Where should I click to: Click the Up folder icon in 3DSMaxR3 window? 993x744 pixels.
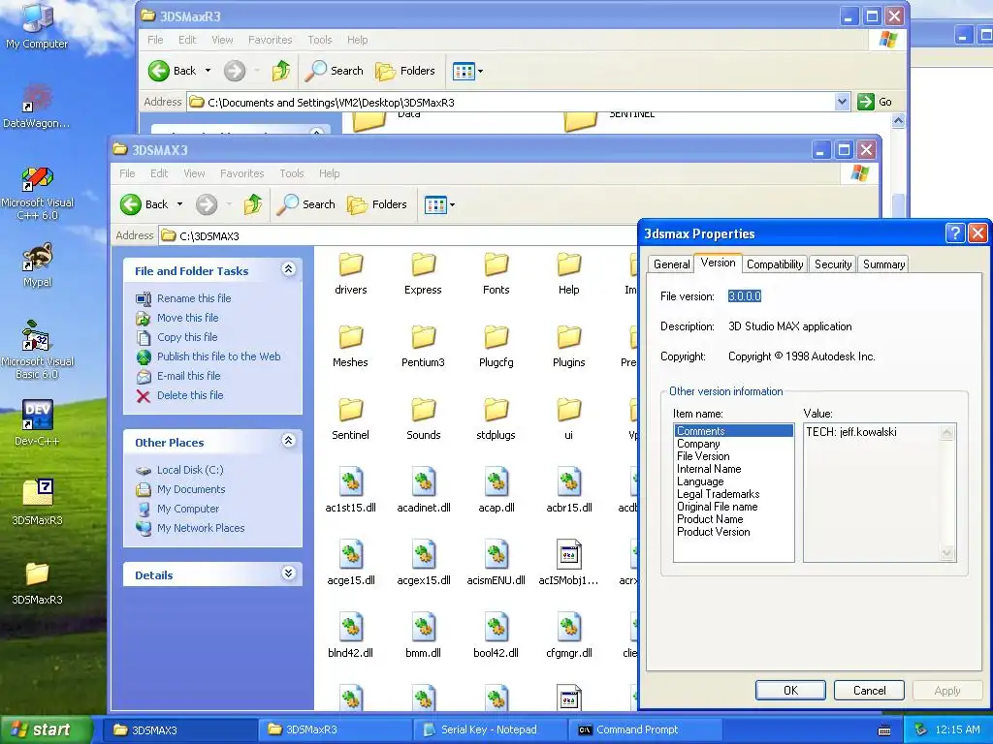(x=280, y=71)
